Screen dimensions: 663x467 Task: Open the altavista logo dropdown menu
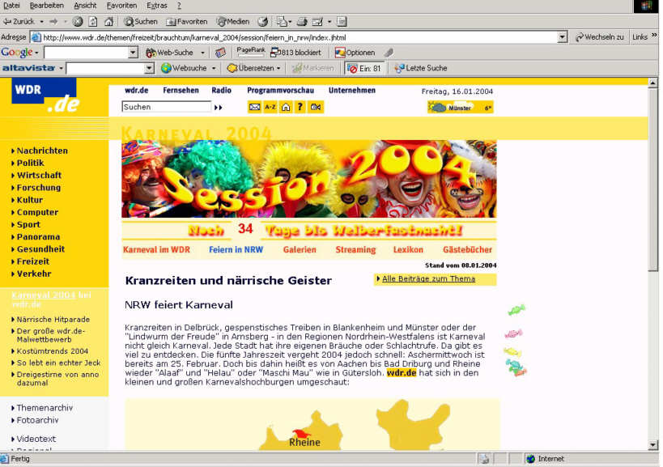[32, 68]
